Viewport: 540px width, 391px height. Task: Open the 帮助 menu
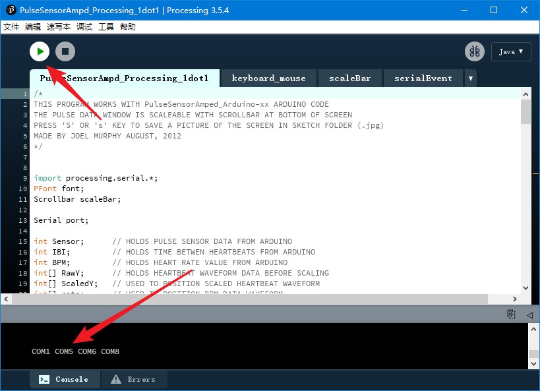(128, 27)
